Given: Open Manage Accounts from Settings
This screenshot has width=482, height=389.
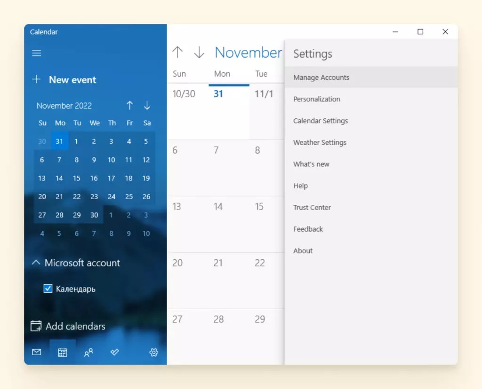Looking at the screenshot, I should click(x=321, y=77).
